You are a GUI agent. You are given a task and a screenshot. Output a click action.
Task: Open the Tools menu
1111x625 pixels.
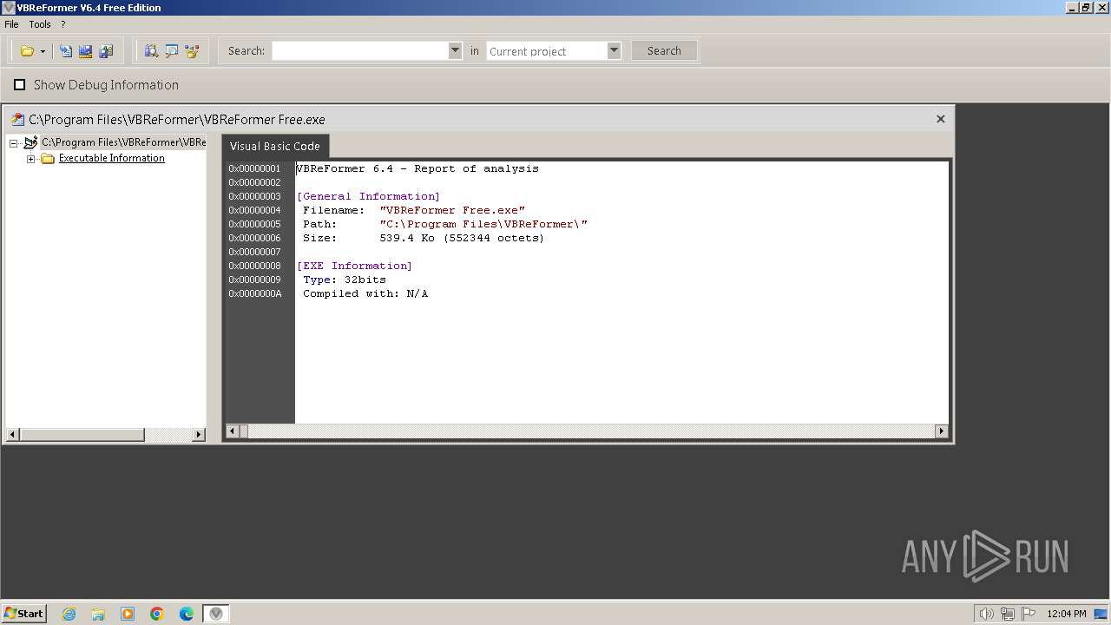[x=40, y=24]
